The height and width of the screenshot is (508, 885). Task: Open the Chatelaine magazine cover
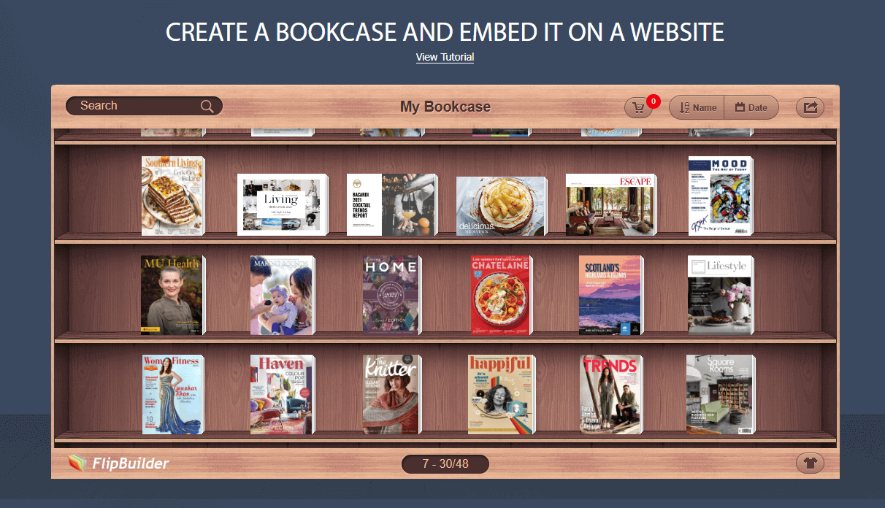coord(502,295)
